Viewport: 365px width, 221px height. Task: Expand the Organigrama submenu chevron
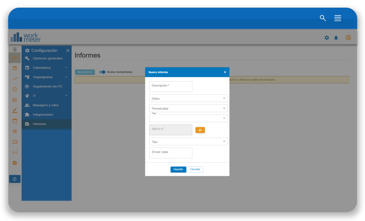pos(66,77)
